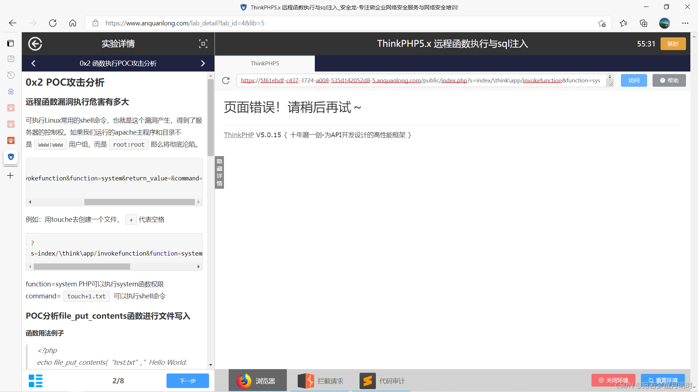Click the right arrow of the s=index code block scrollbar
Viewport: 698px width, 392px height.
pyautogui.click(x=198, y=266)
